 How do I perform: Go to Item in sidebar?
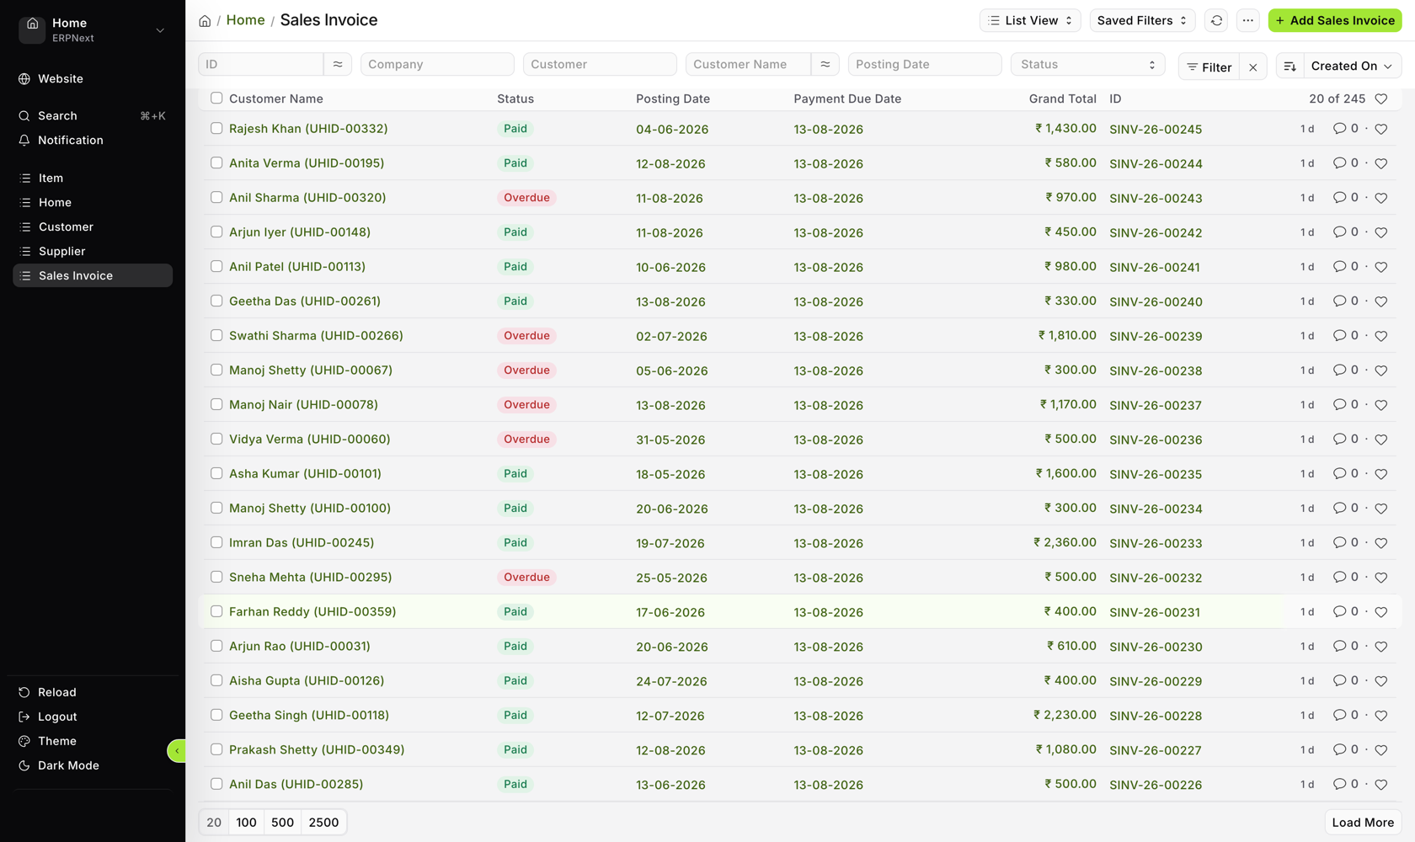93,178
